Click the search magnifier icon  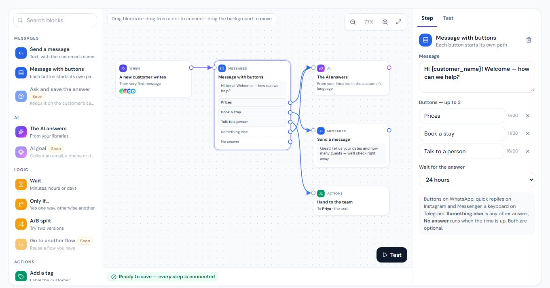point(20,20)
